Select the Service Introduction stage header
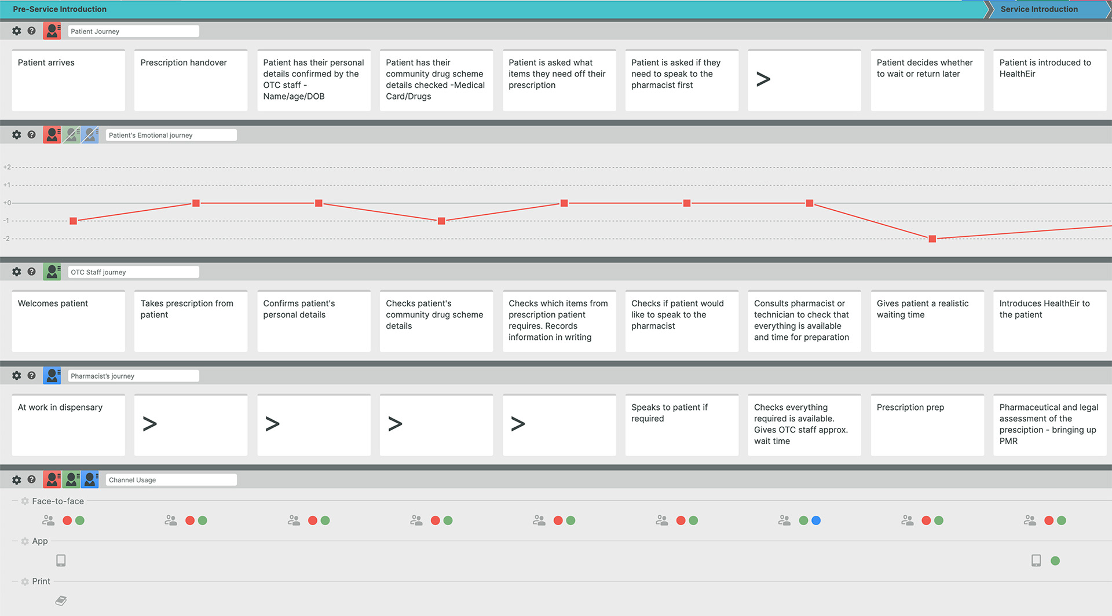 [1039, 9]
